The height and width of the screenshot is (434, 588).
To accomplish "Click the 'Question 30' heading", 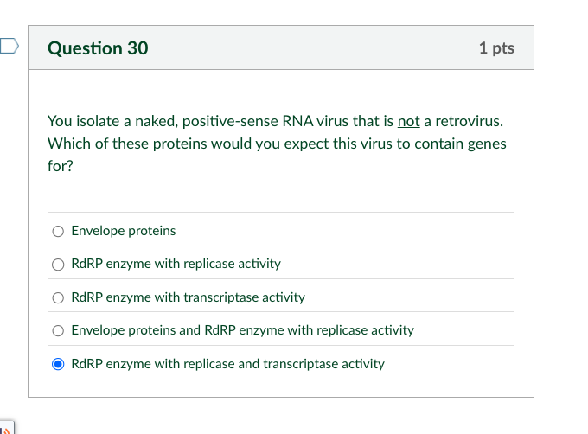I will (98, 48).
